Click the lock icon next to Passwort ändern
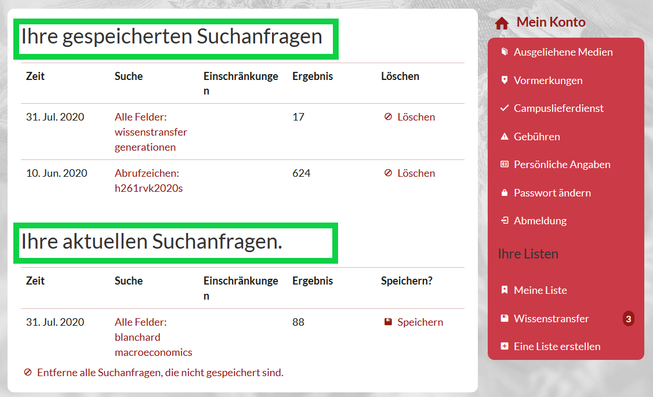The width and height of the screenshot is (653, 397). pyautogui.click(x=505, y=192)
